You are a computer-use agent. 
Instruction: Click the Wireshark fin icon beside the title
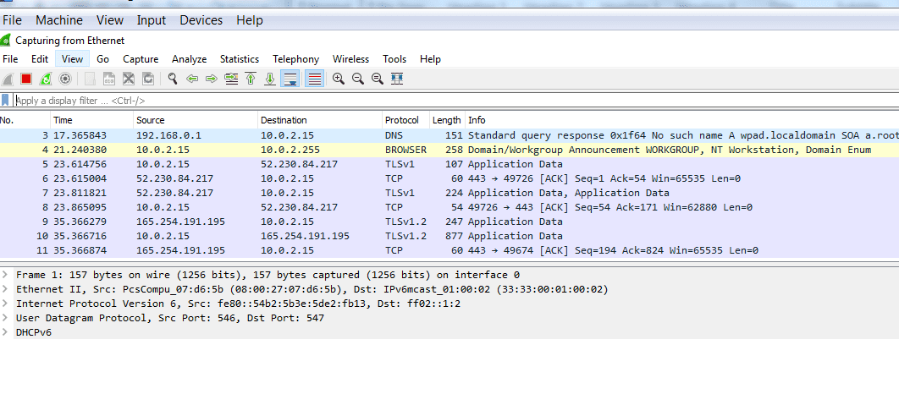click(x=5, y=40)
